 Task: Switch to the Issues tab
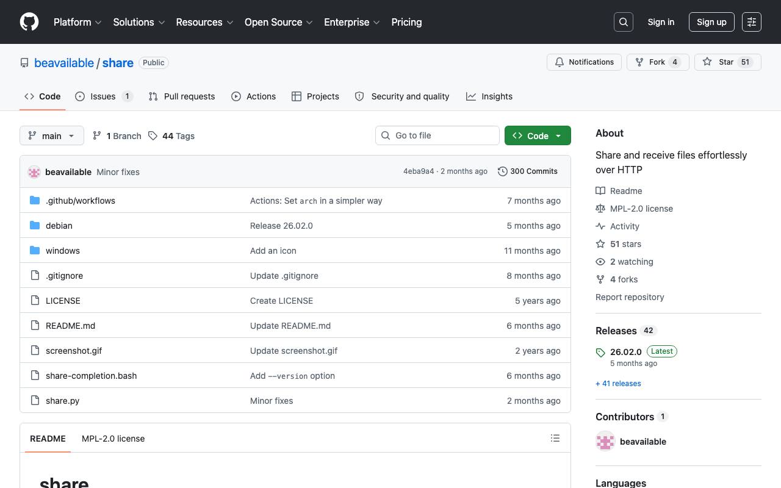[x=104, y=96]
